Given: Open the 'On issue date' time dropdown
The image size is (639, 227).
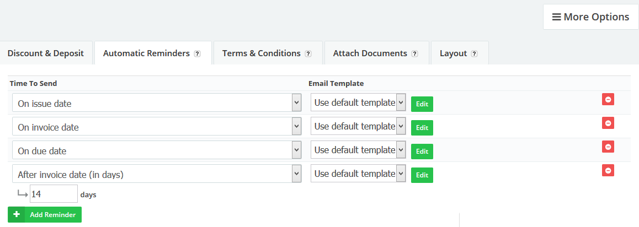Looking at the screenshot, I should 156,103.
